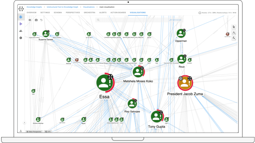Open the sidebar settings gear
Image resolution: width=255 pixels, height=143 pixels.
point(21,38)
